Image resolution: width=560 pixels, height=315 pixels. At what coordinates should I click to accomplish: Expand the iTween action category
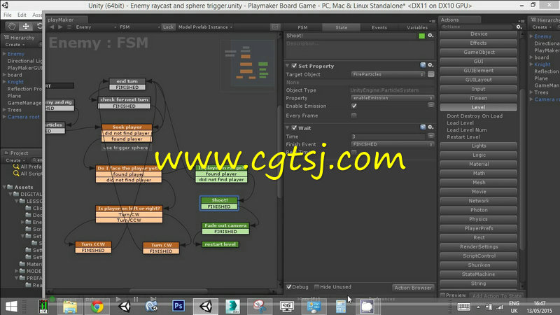click(479, 98)
